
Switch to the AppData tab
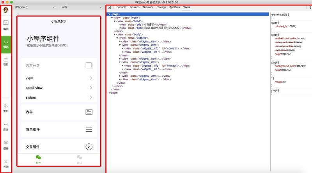(174, 7)
